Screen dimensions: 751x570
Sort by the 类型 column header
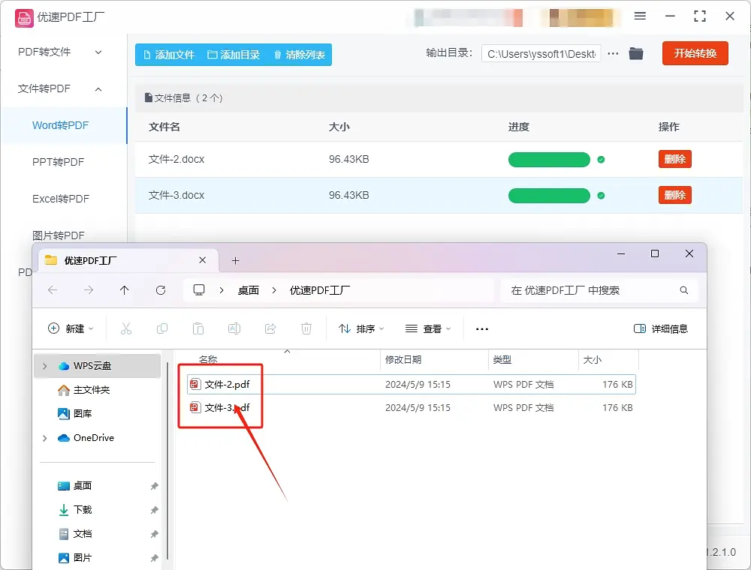(502, 359)
